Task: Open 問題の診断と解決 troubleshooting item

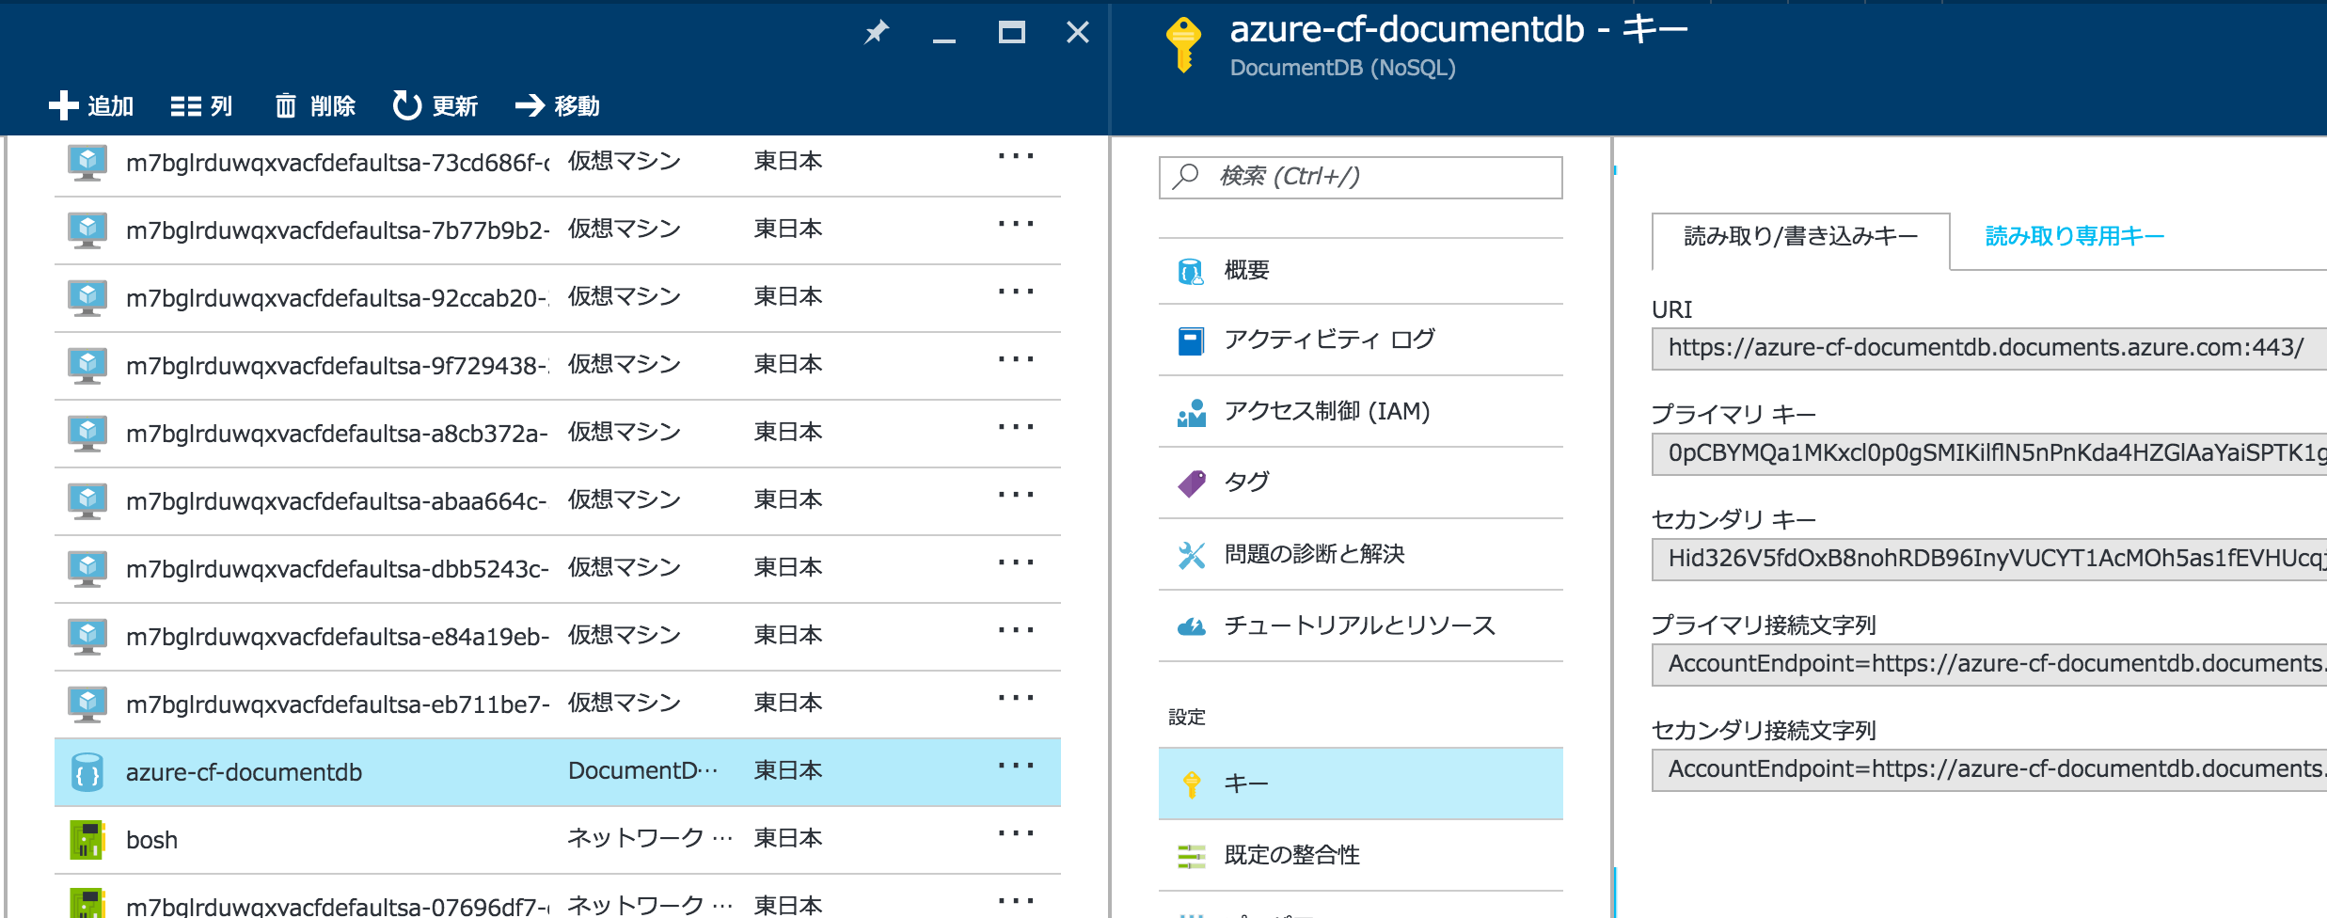Action: [1314, 554]
